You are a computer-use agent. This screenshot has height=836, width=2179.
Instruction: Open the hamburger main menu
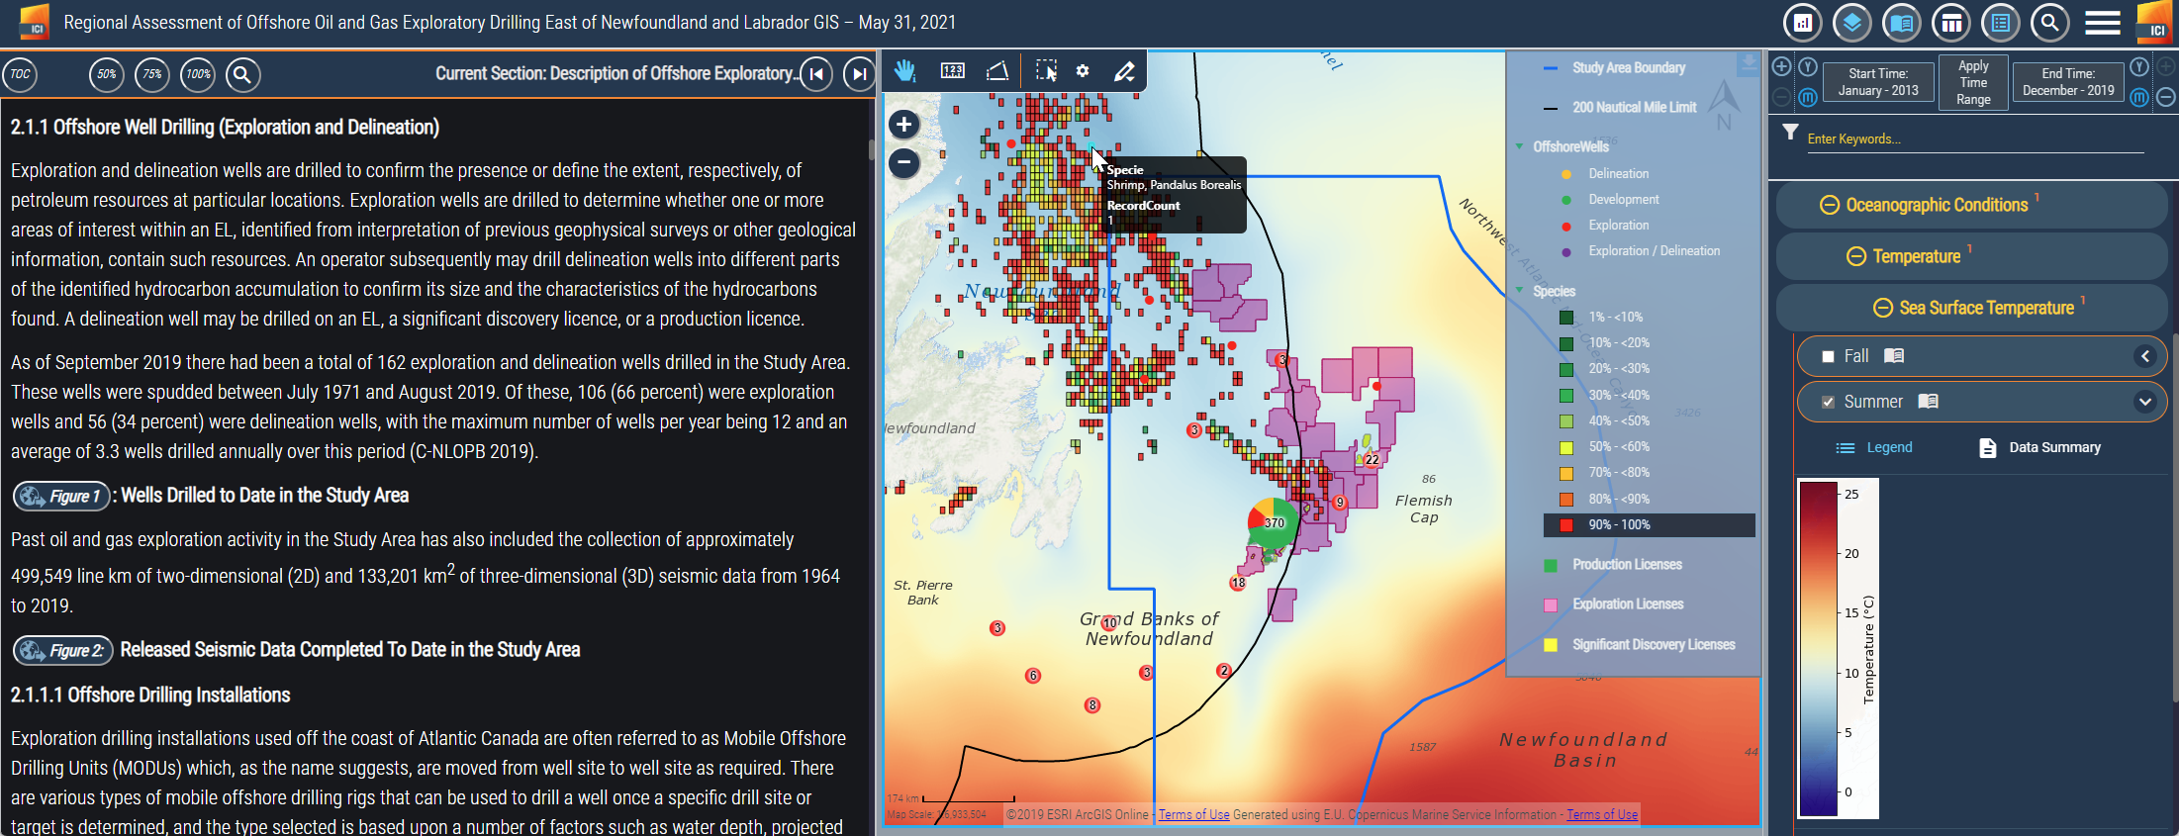[2102, 23]
